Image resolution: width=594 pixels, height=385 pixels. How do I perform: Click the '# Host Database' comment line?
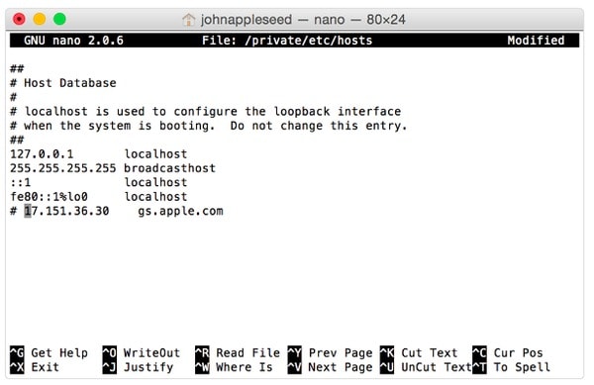63,83
